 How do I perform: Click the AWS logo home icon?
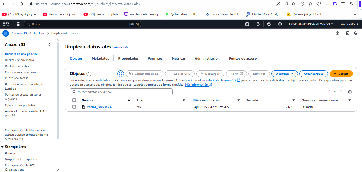pos(6,24)
